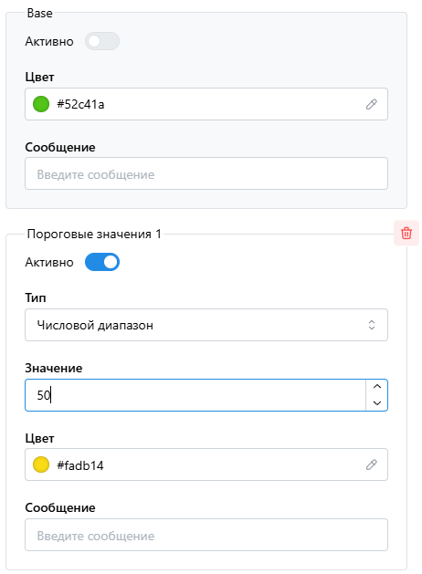The width and height of the screenshot is (422, 574).
Task: Focus the Сообщение field in the Base section
Action: point(206,173)
